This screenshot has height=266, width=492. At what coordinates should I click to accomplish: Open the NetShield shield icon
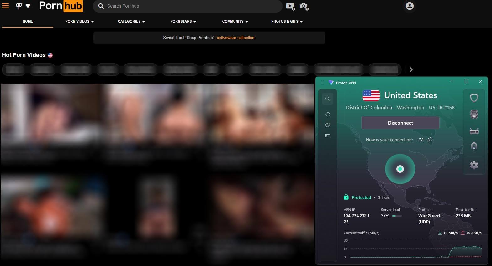[x=474, y=98]
